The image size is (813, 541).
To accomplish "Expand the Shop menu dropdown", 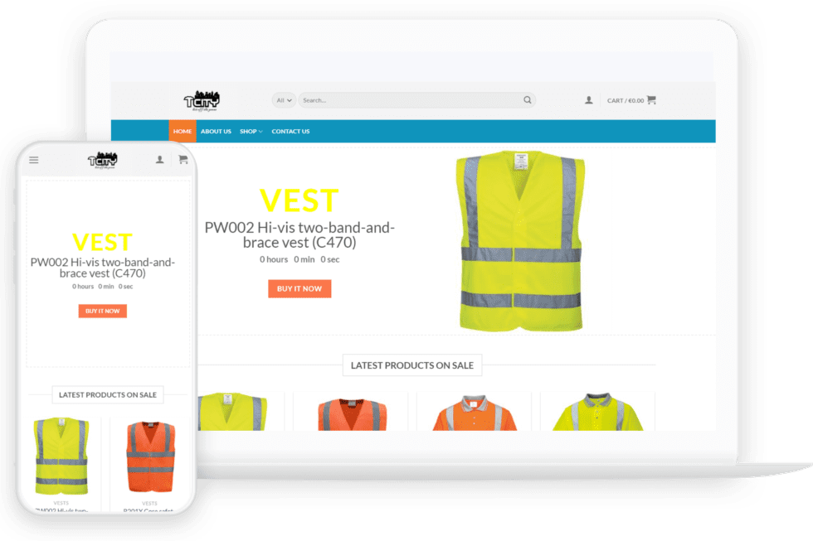I will pos(251,132).
